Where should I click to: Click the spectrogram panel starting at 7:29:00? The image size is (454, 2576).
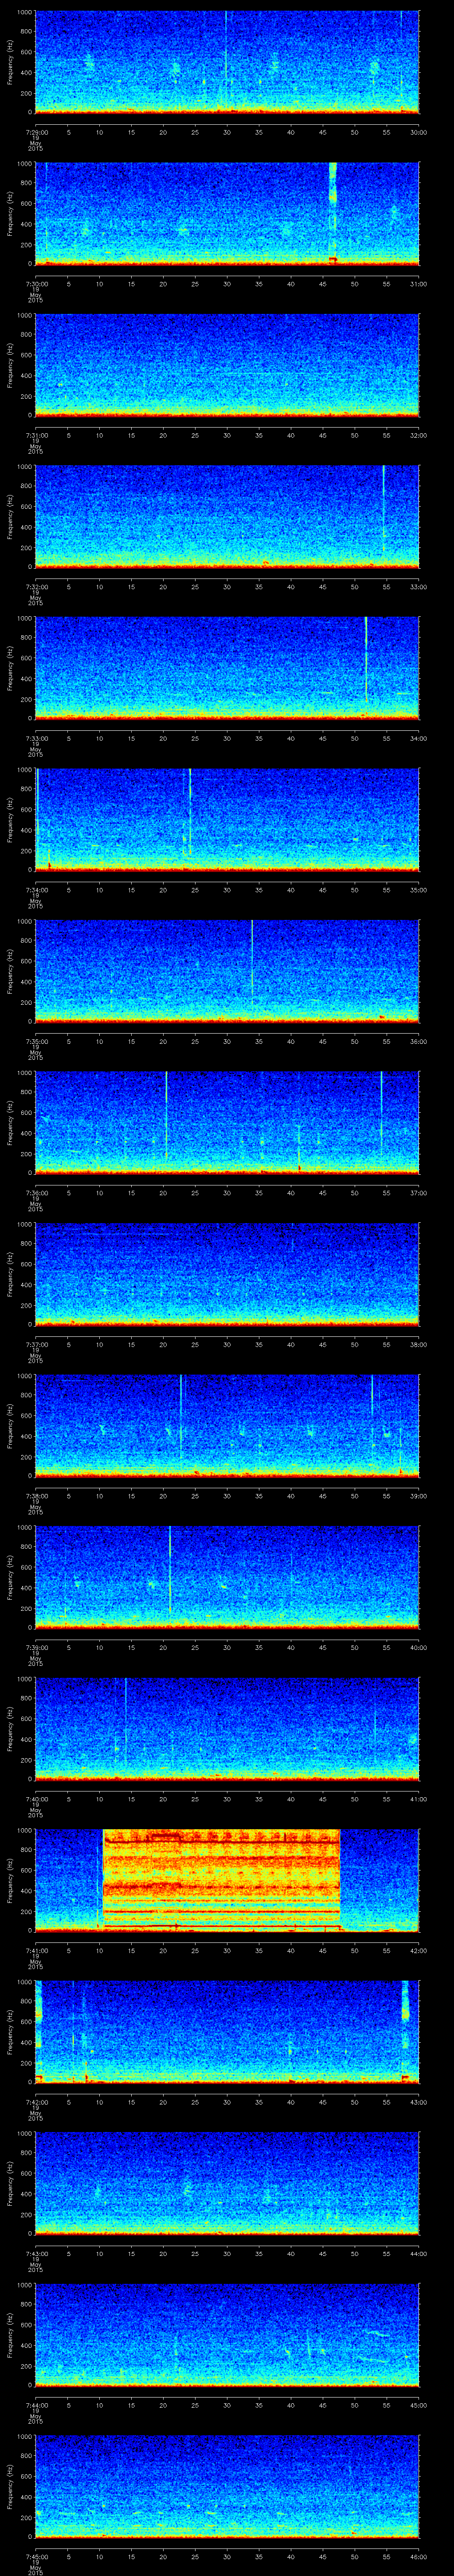pyautogui.click(x=227, y=62)
